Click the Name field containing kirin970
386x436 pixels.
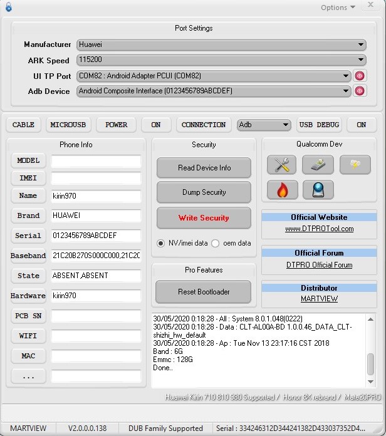point(96,196)
